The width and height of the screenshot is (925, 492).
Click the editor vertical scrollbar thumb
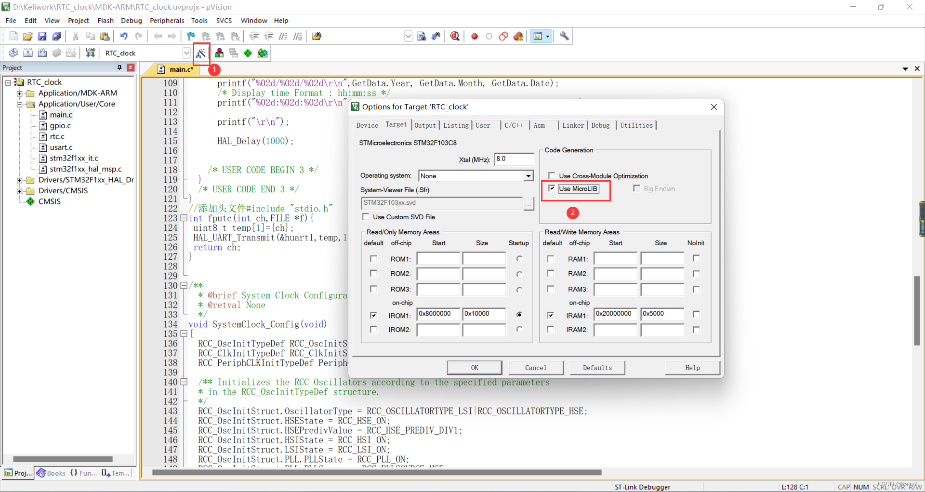[917, 310]
